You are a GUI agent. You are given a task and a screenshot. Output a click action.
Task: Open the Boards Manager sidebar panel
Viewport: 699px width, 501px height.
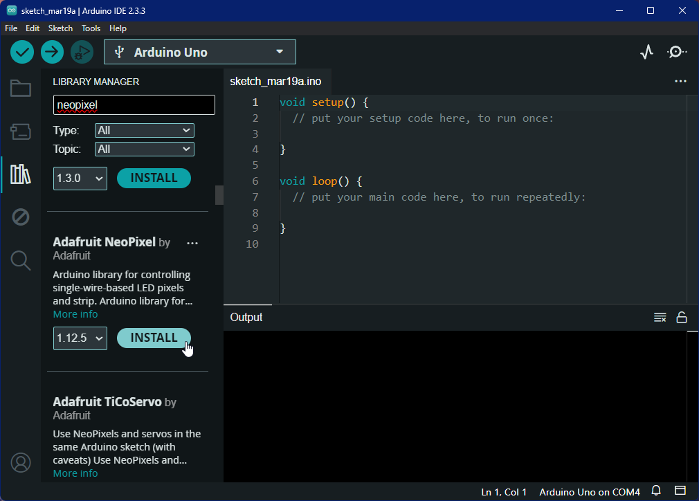pyautogui.click(x=21, y=131)
